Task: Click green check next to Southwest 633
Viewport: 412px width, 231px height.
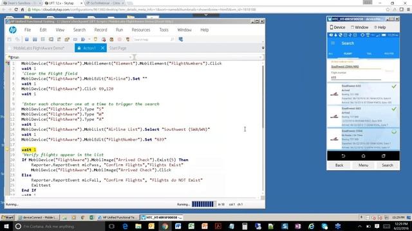Action: [394, 86]
